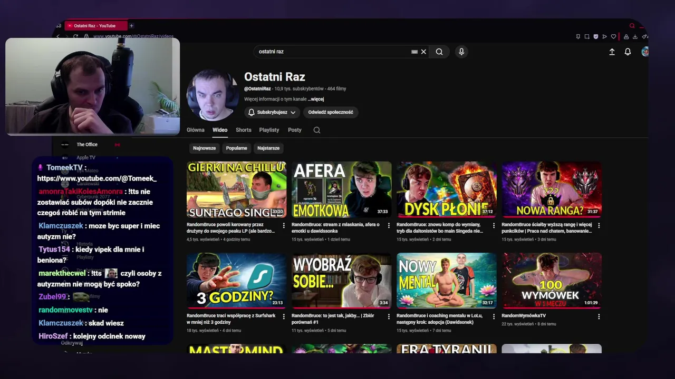
Task: Click the browser heart bookmark icon
Action: (x=613, y=36)
